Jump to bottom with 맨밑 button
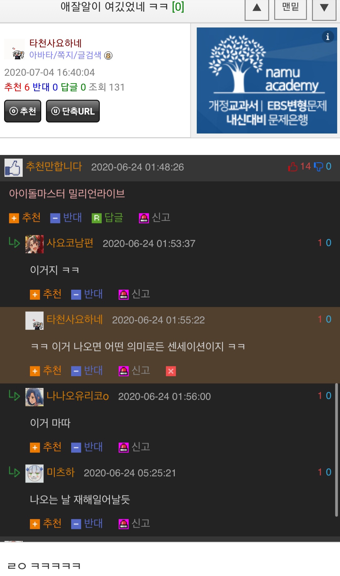Image resolution: width=340 pixels, height=576 pixels. click(x=290, y=8)
